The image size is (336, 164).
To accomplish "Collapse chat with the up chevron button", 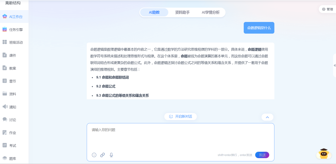I will coord(267,117).
